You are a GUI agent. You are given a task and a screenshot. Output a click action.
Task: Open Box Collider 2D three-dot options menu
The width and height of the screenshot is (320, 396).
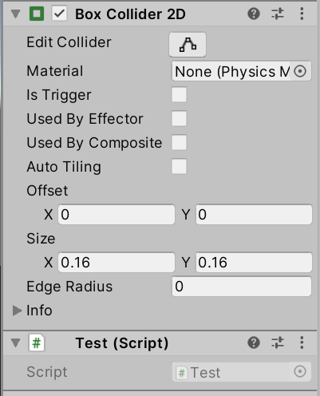point(302,14)
